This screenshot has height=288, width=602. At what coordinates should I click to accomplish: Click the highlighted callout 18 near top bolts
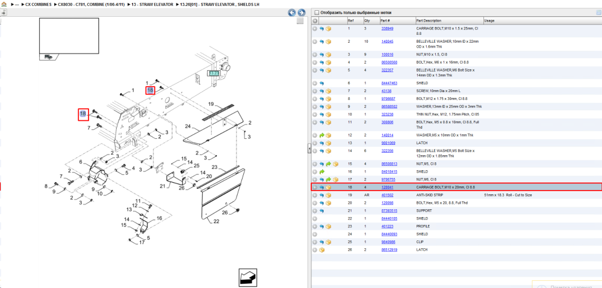point(150,91)
